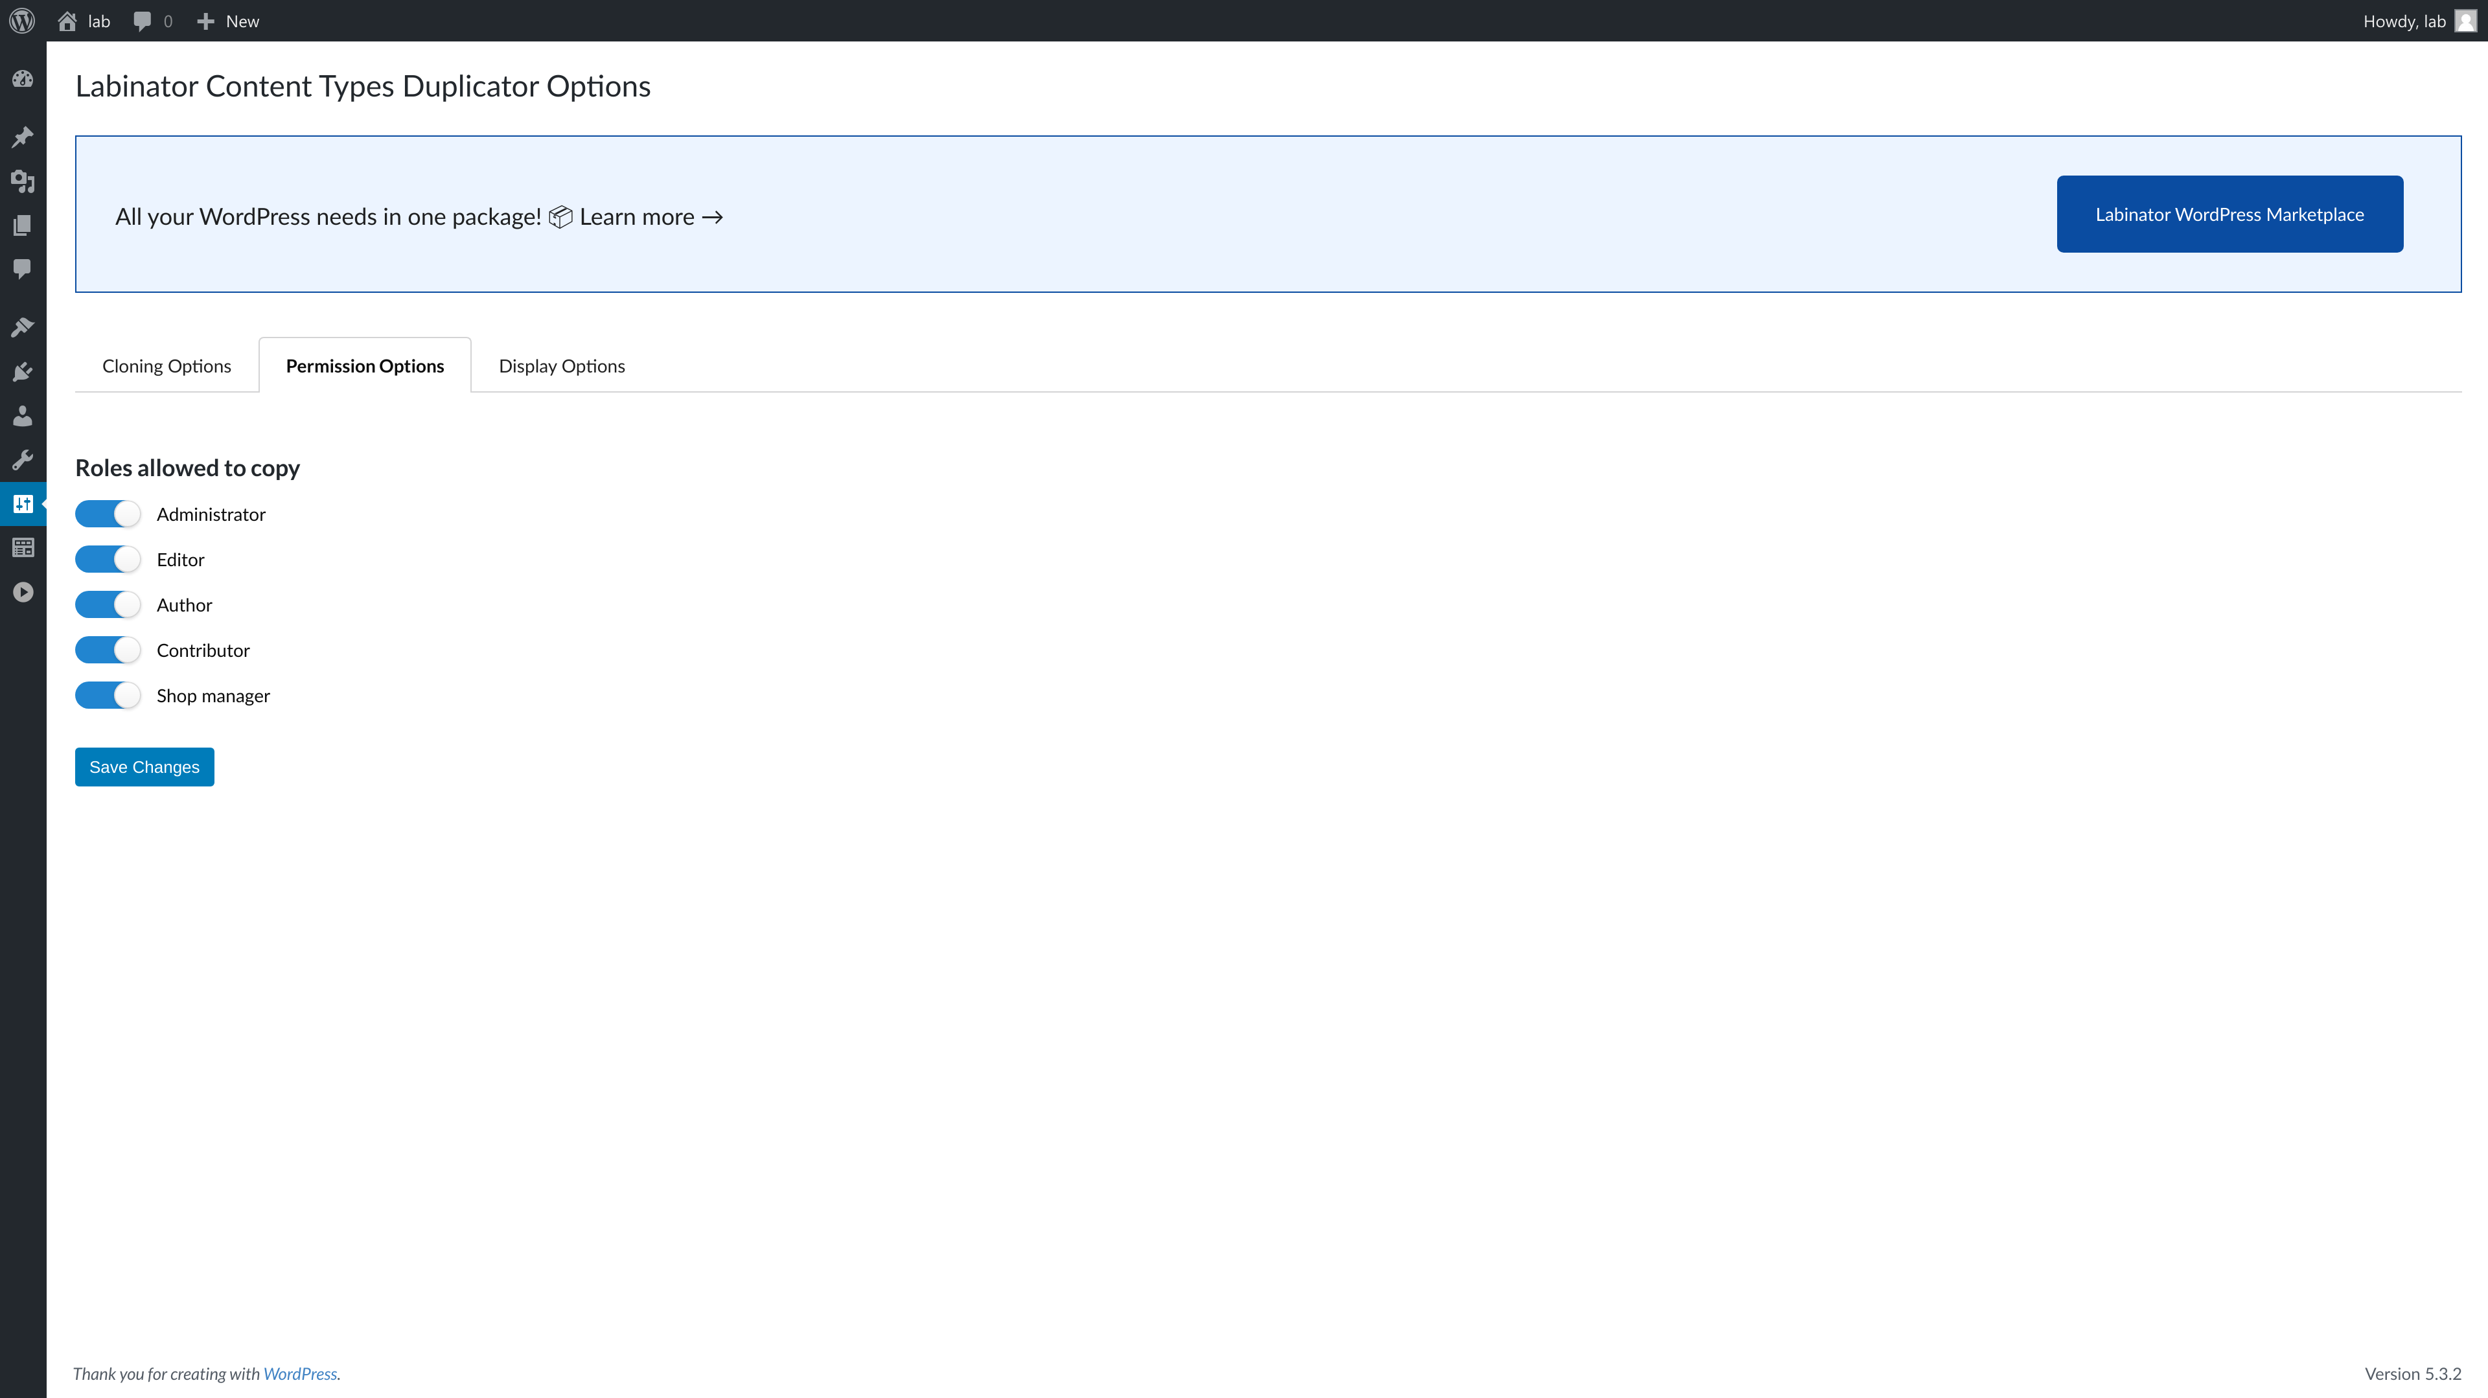Open Plugins sidebar icon
Screen dimensions: 2488x1398
coord(23,372)
